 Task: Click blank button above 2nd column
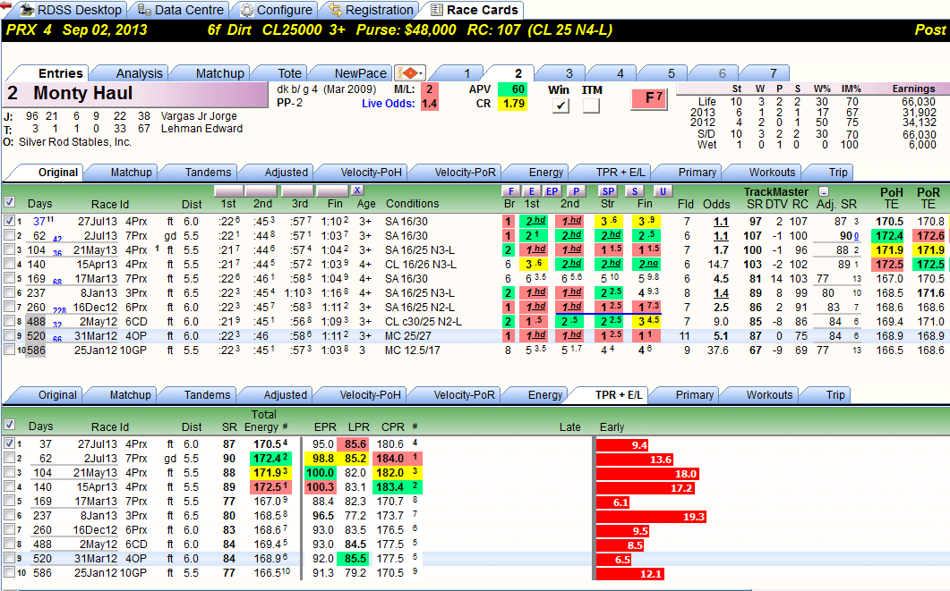(x=261, y=191)
